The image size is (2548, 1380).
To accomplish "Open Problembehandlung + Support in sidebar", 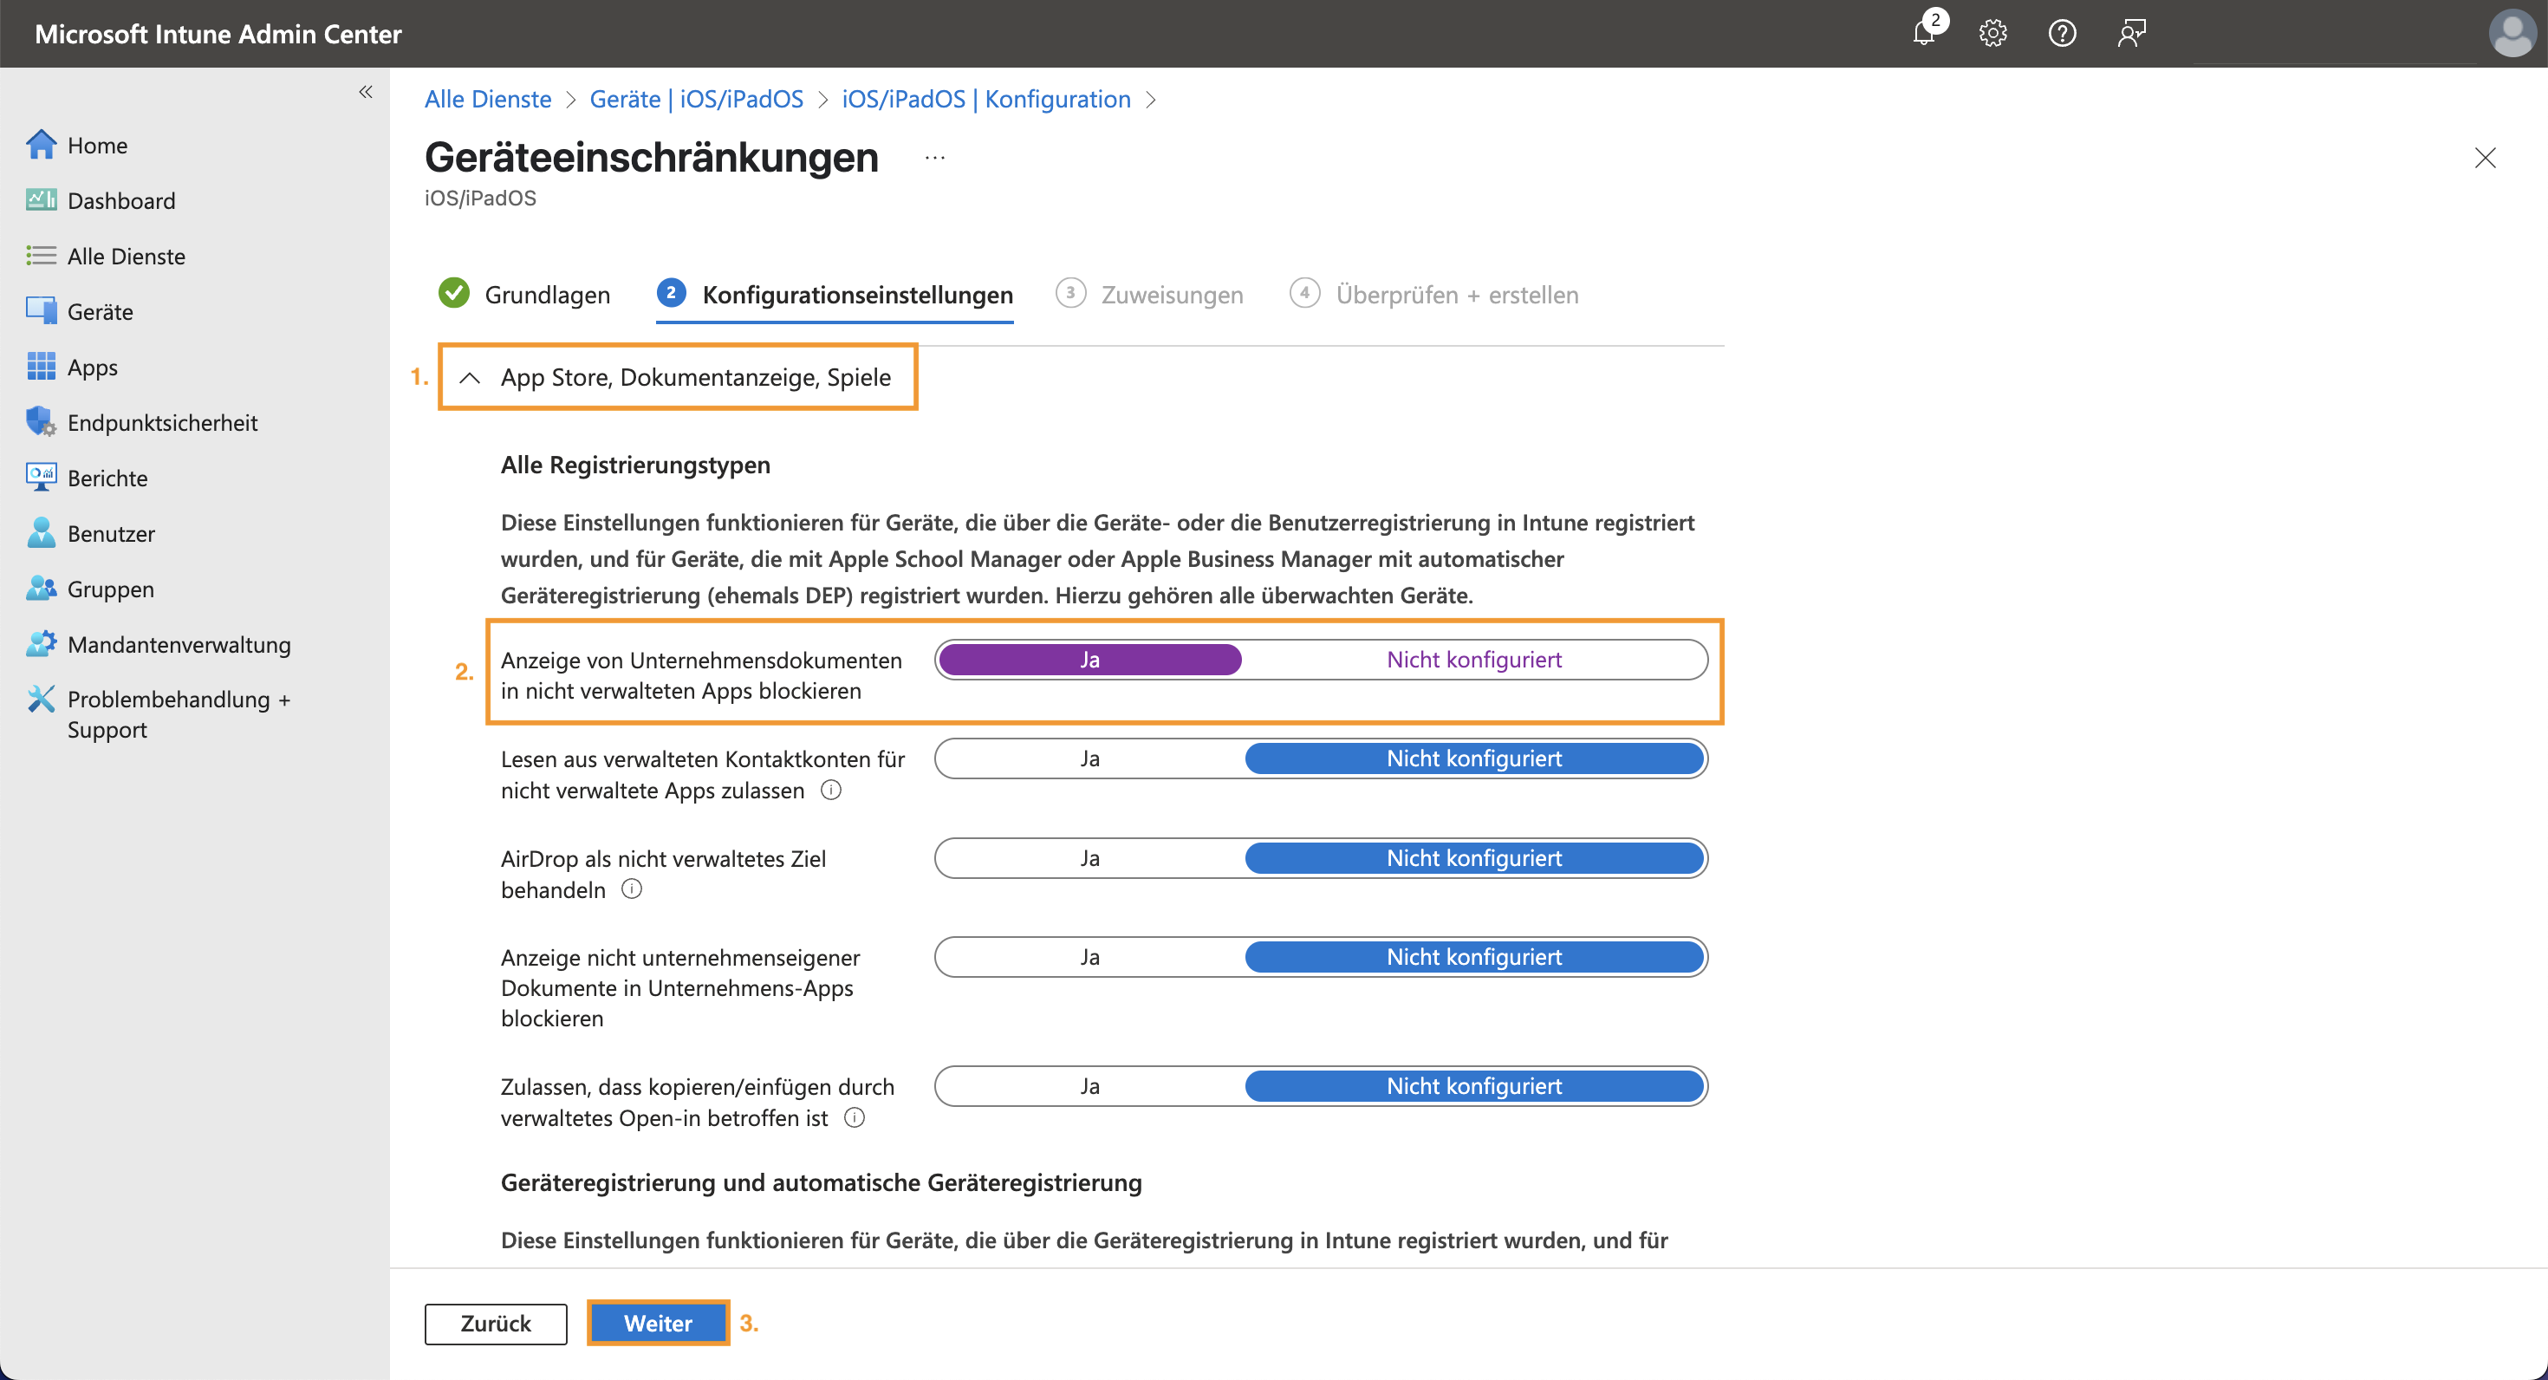I will (x=179, y=713).
